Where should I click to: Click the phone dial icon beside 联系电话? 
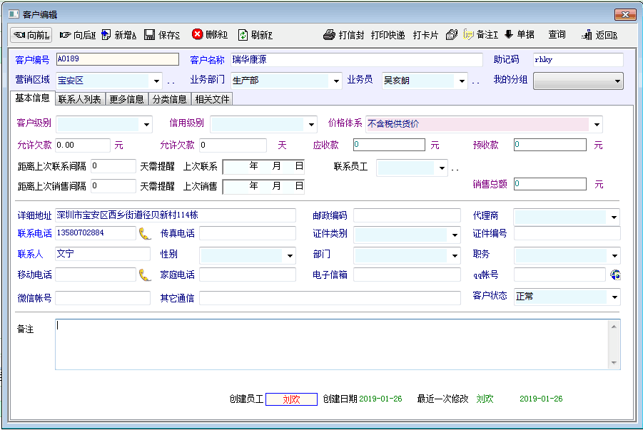145,233
